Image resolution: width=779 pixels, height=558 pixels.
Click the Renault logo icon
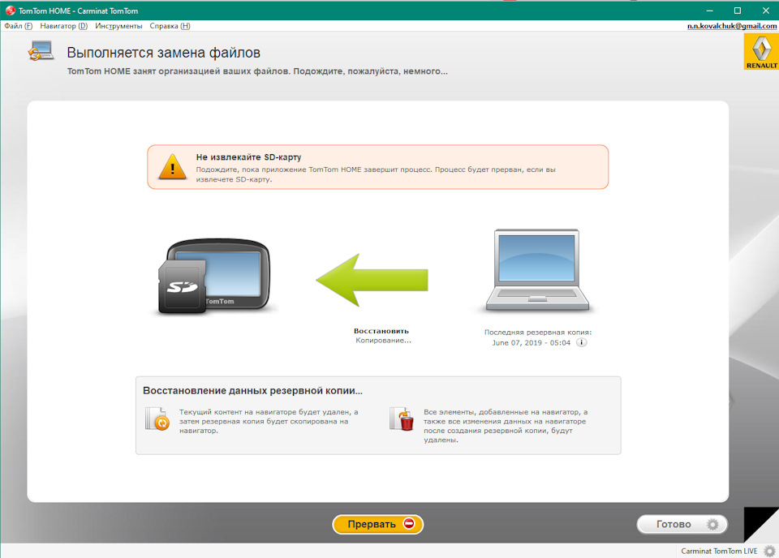[x=761, y=52]
